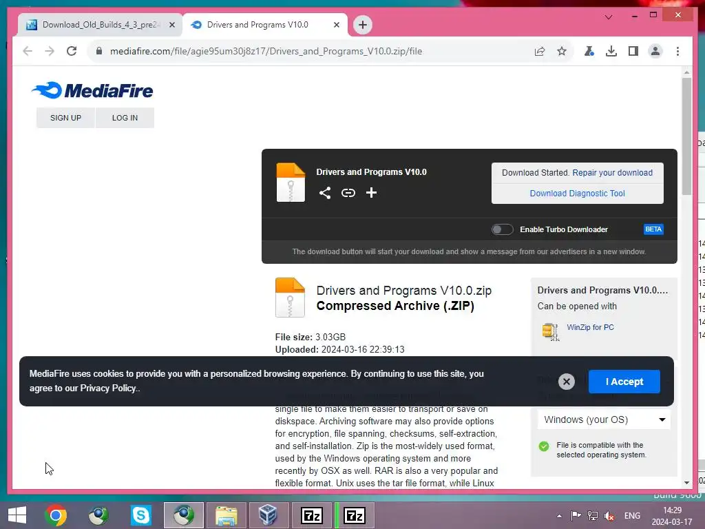Open the Chrome profile avatar
Viewport: 705px width, 529px height.
pyautogui.click(x=655, y=51)
